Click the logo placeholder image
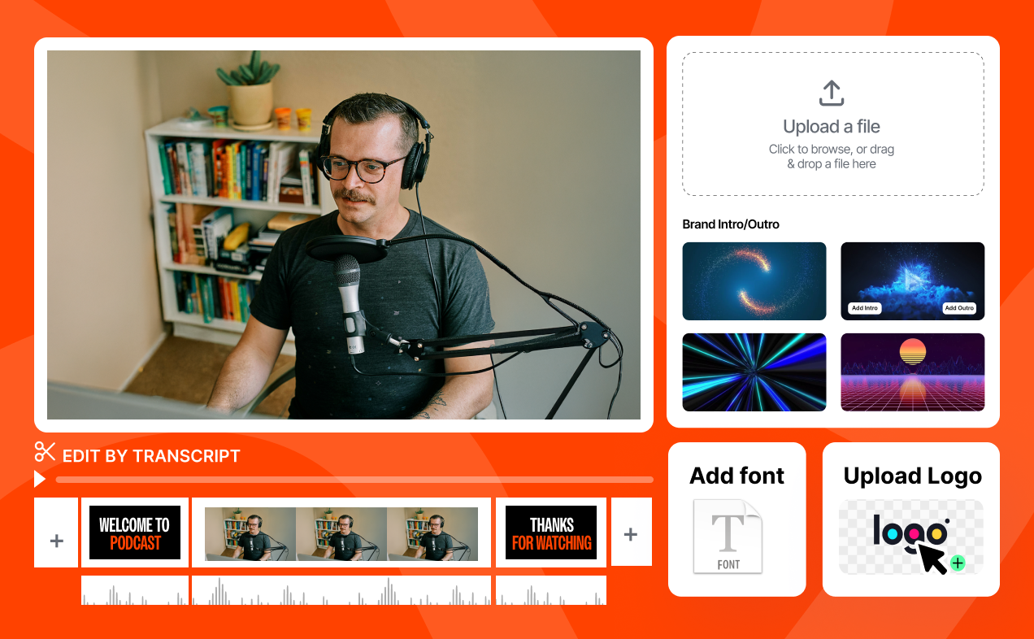 pyautogui.click(x=911, y=537)
